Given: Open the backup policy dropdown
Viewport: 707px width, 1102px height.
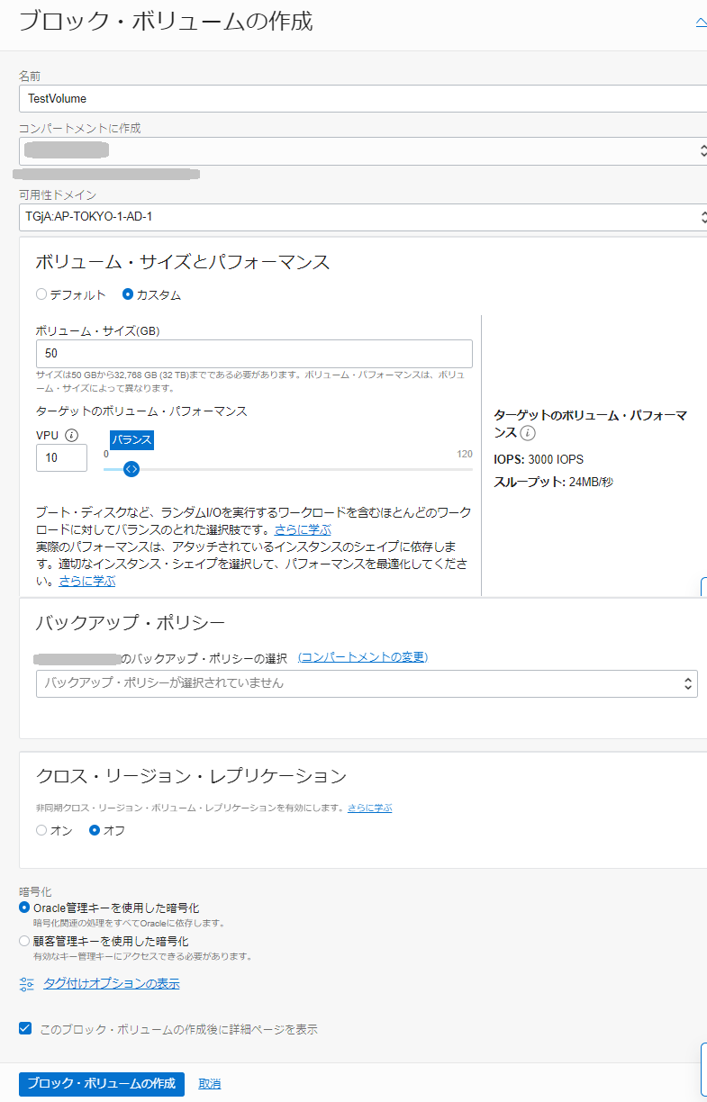Looking at the screenshot, I should click(x=367, y=683).
